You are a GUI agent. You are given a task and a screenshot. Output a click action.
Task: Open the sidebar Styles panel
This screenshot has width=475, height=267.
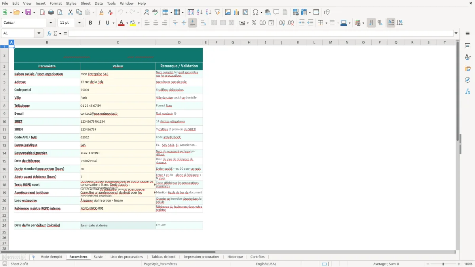click(x=467, y=57)
